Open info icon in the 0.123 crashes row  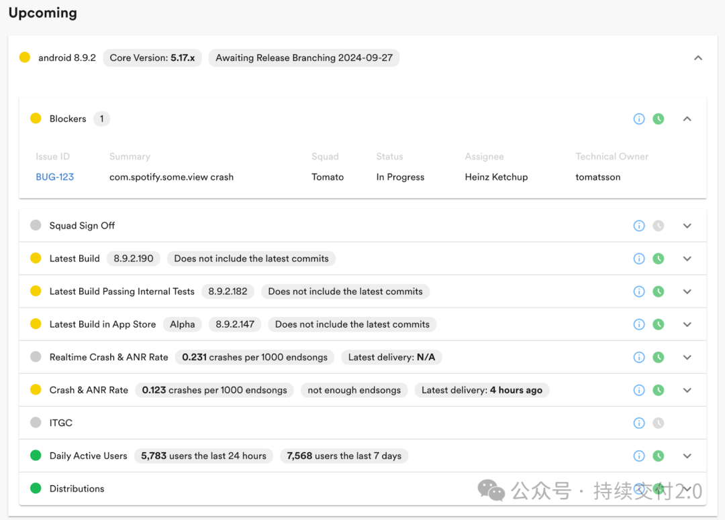639,391
